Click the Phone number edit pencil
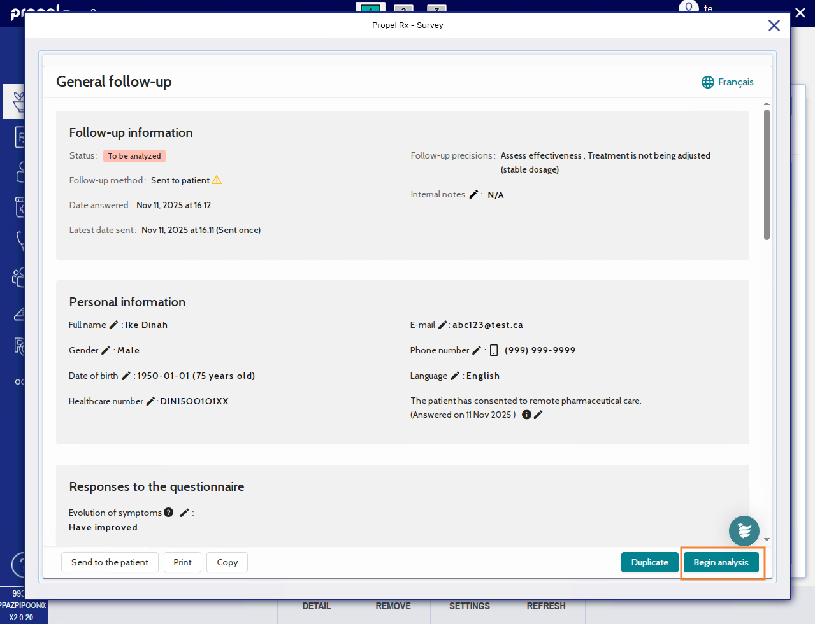 (477, 351)
